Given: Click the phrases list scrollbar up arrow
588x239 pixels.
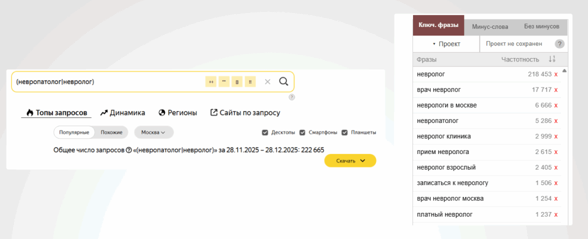Looking at the screenshot, I should (564, 71).
